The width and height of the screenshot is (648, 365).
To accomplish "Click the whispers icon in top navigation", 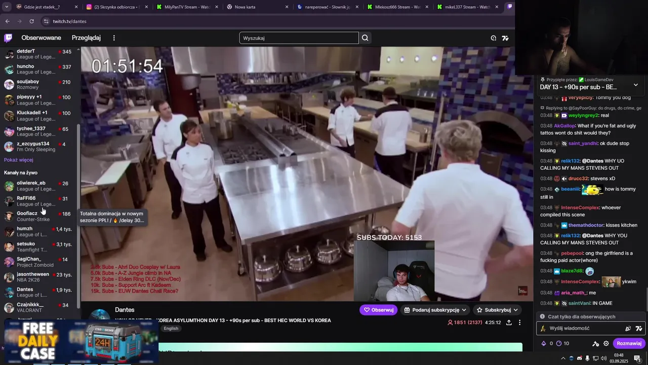I will (x=493, y=38).
